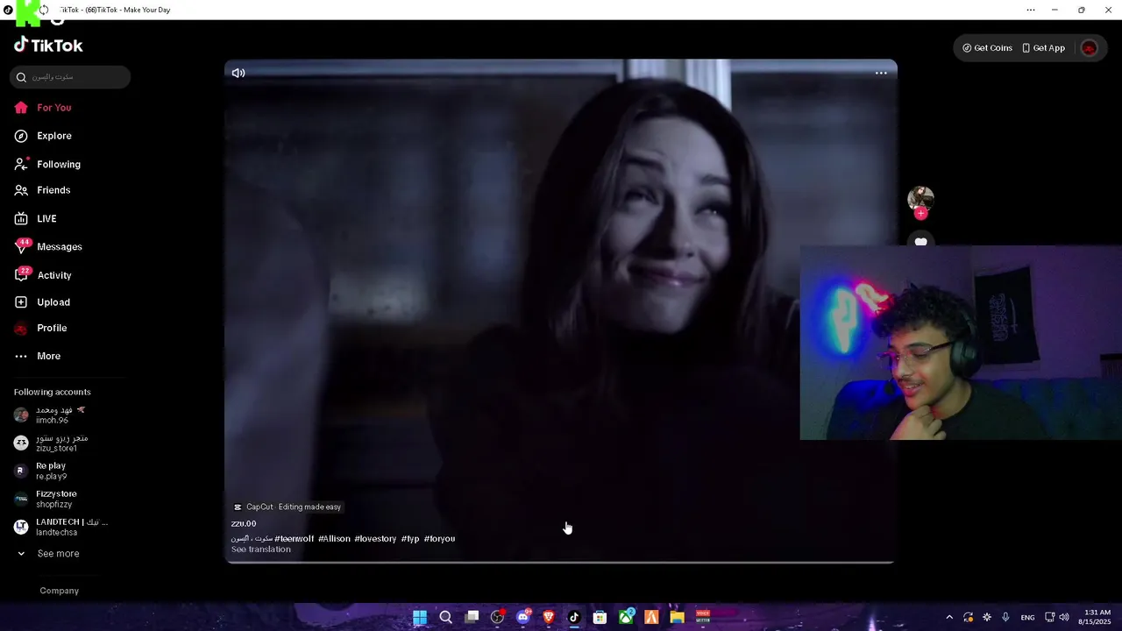Open Brave browser from taskbar
This screenshot has height=631, width=1122.
click(549, 618)
